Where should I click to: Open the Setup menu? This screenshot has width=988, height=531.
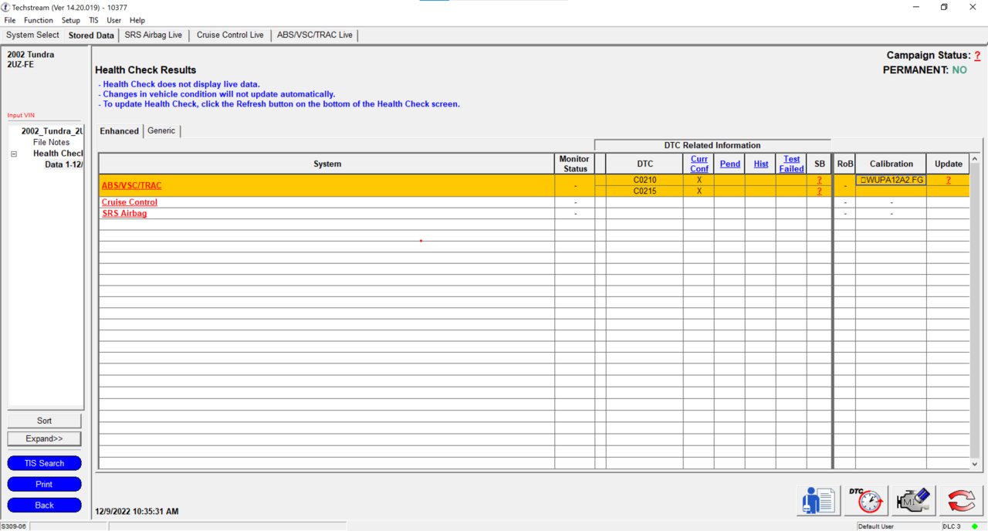click(x=70, y=20)
